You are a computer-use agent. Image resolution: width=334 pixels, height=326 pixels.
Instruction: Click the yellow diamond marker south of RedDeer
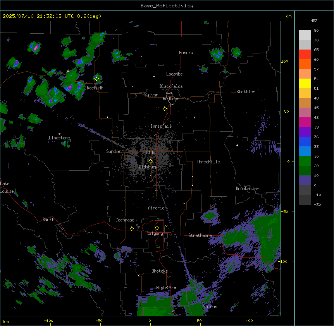click(165, 109)
